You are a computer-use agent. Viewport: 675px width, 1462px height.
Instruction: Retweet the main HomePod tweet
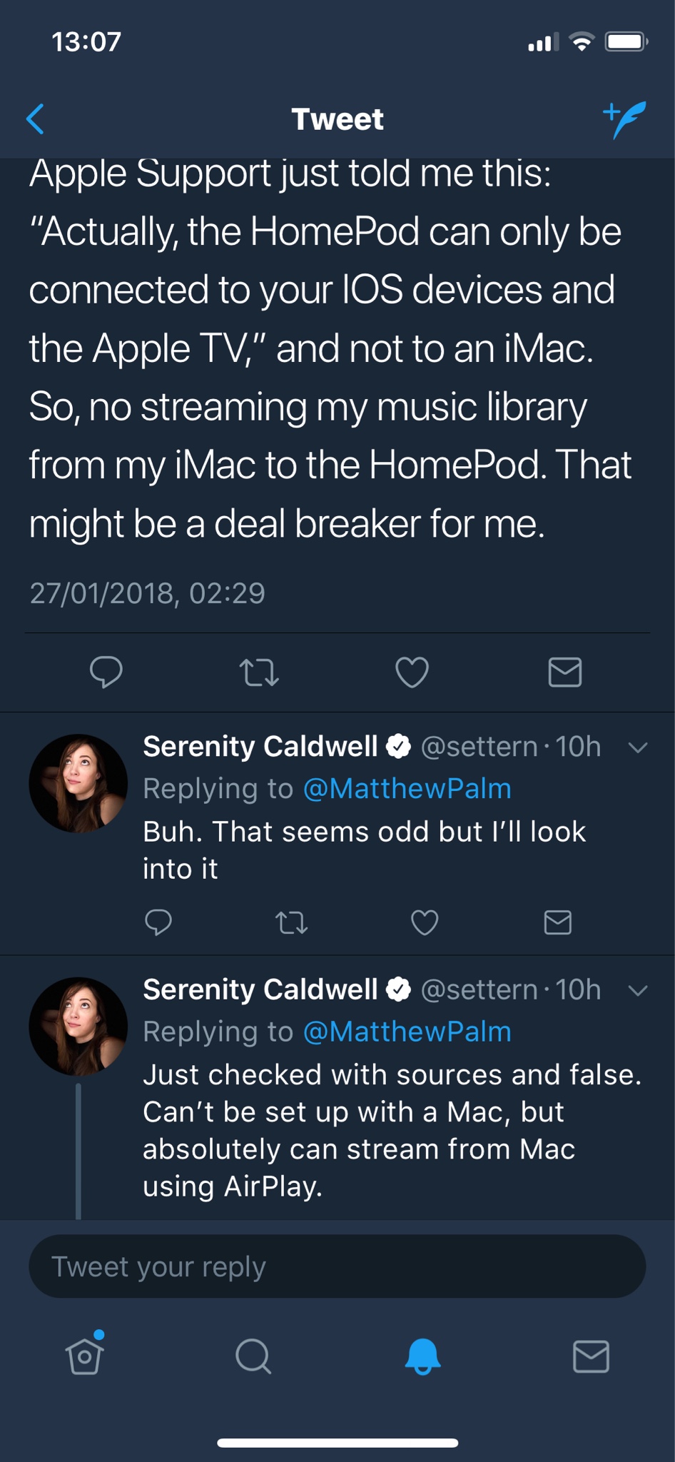259,672
